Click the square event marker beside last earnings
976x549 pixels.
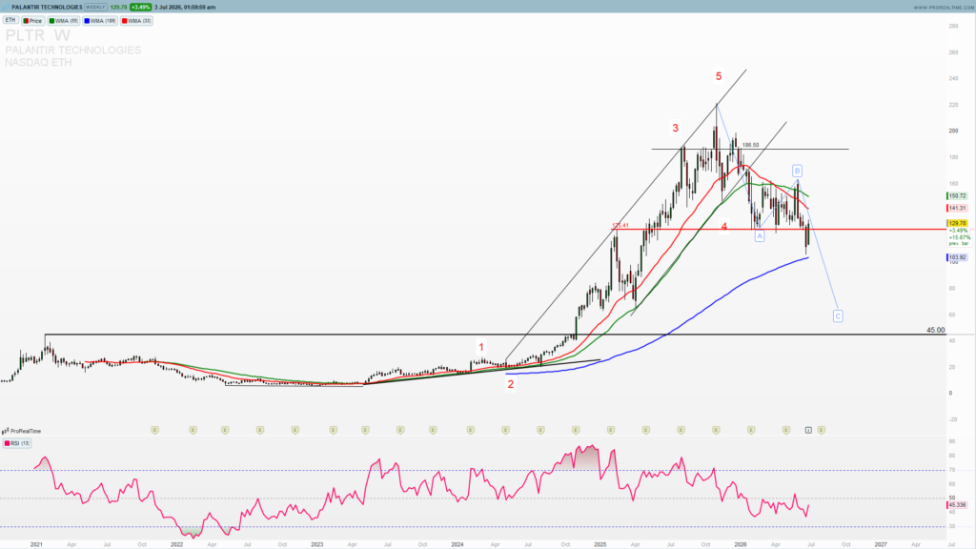click(x=808, y=430)
